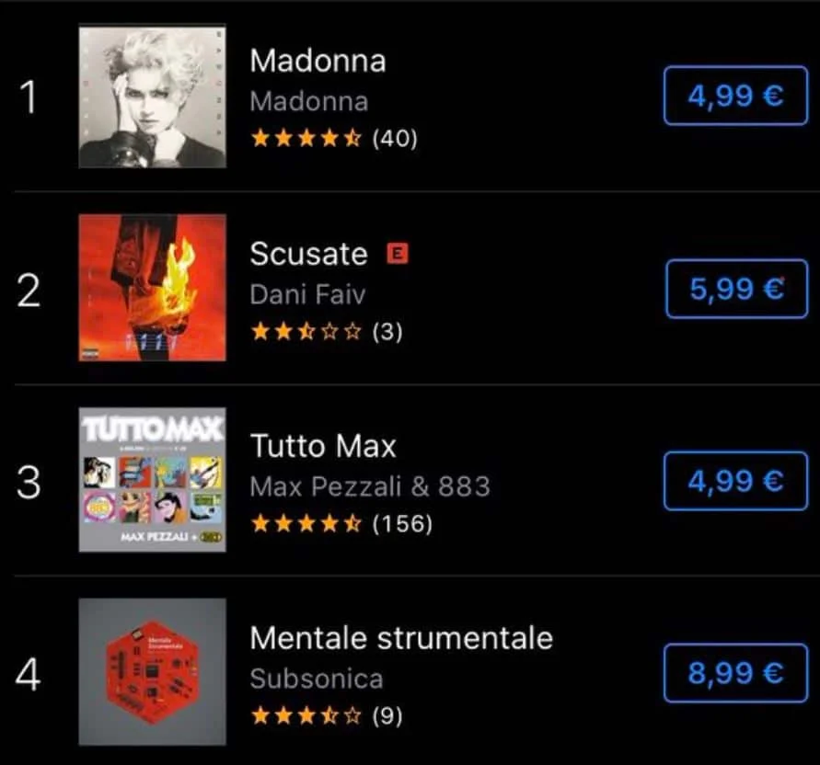Click the star rating with 40 reviews
The image size is (820, 765).
point(333,139)
